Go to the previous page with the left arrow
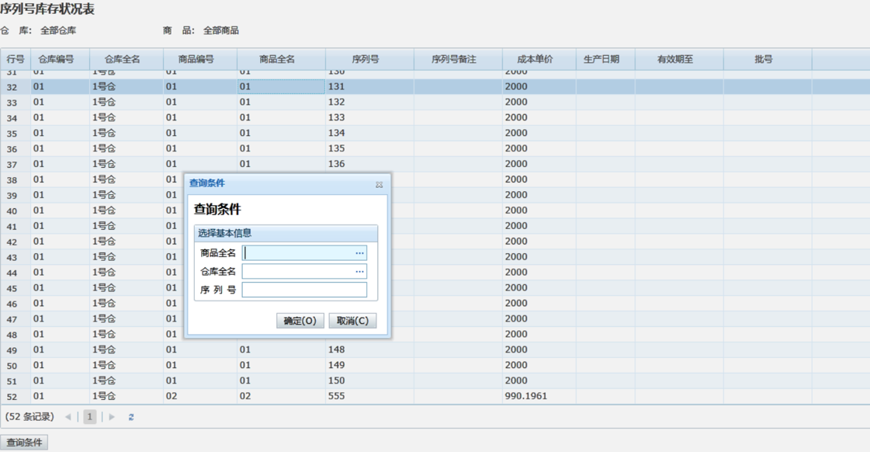 click(68, 417)
